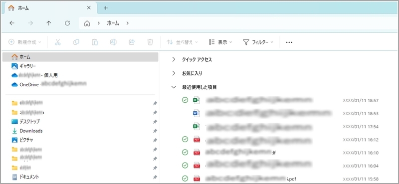Open the 並べ替え sort dropdown
399x184 pixels.
click(x=182, y=42)
